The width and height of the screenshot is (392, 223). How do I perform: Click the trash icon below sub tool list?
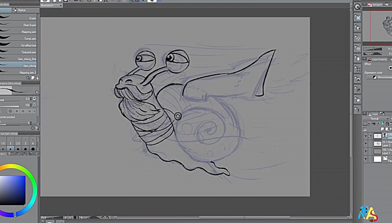(37, 78)
